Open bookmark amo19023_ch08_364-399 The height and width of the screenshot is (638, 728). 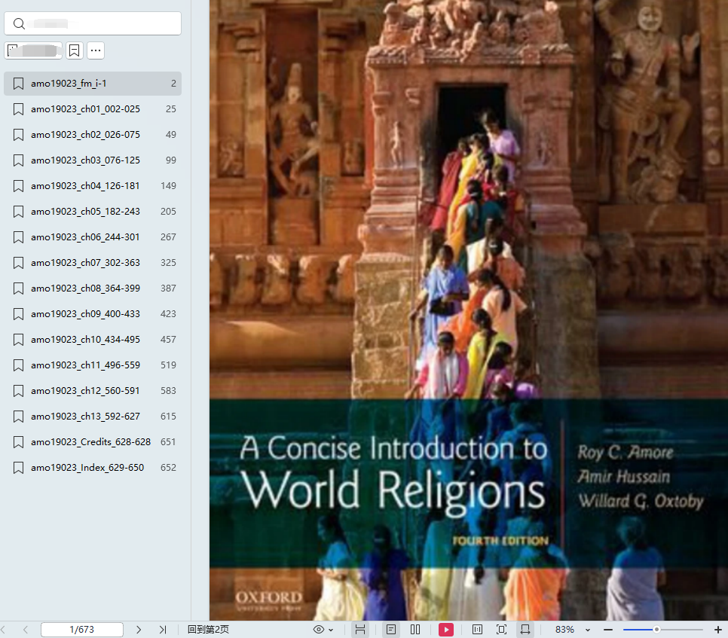[x=93, y=288]
